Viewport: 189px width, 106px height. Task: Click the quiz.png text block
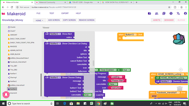click(116, 88)
